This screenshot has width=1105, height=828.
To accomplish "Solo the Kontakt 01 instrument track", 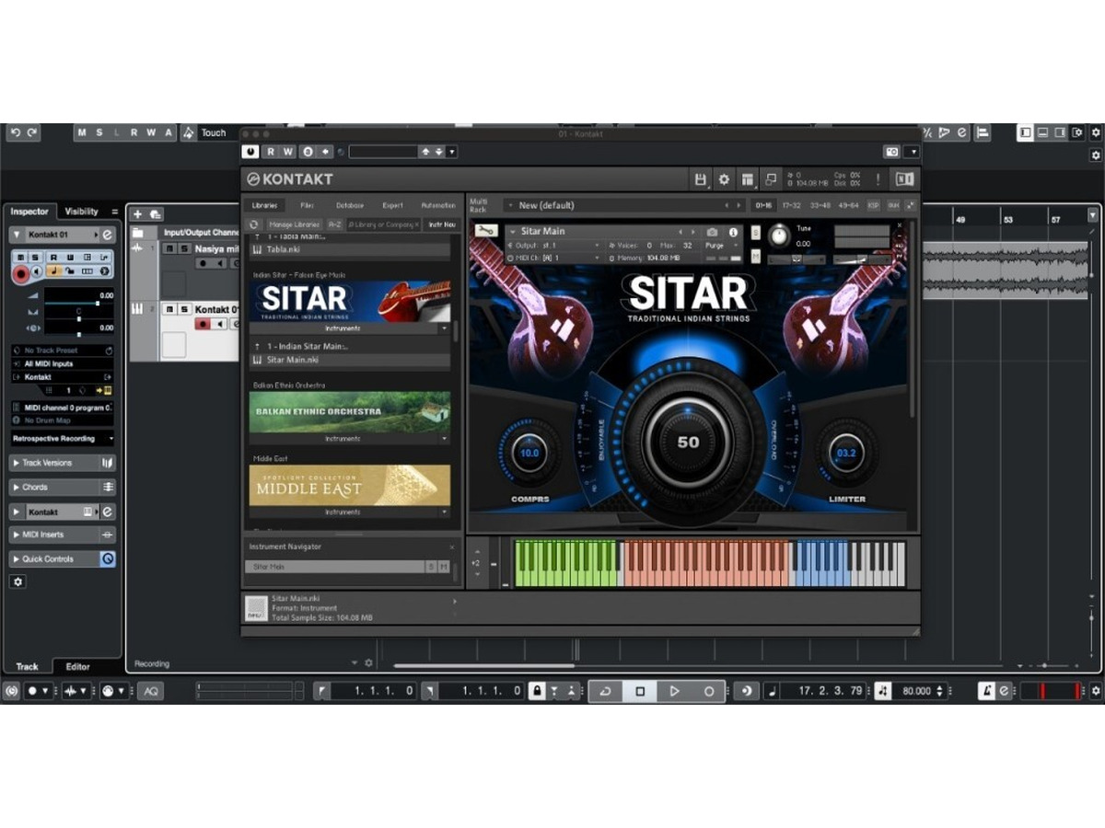I will point(184,309).
